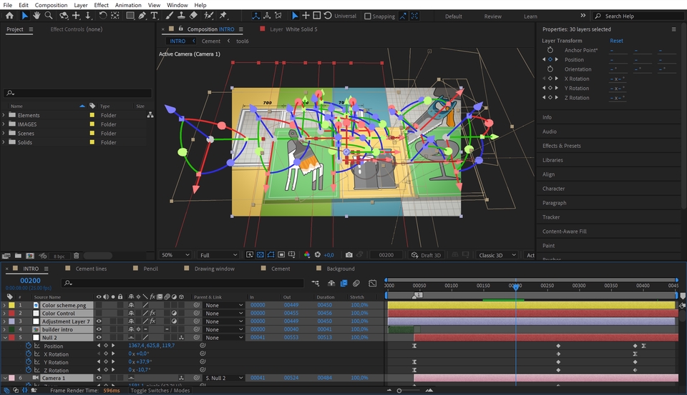Toggle the Position stopwatch for Null 2
687x395 pixels.
coord(29,346)
